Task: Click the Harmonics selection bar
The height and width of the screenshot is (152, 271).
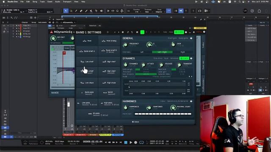Action: (x=163, y=114)
